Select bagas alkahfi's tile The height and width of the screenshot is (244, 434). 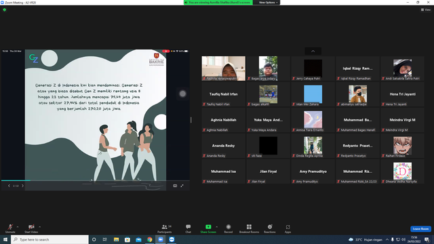269,94
